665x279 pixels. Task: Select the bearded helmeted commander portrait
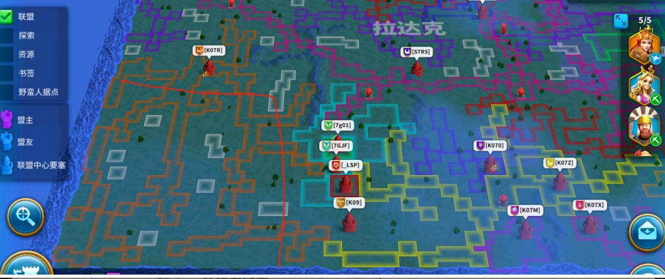(x=644, y=127)
